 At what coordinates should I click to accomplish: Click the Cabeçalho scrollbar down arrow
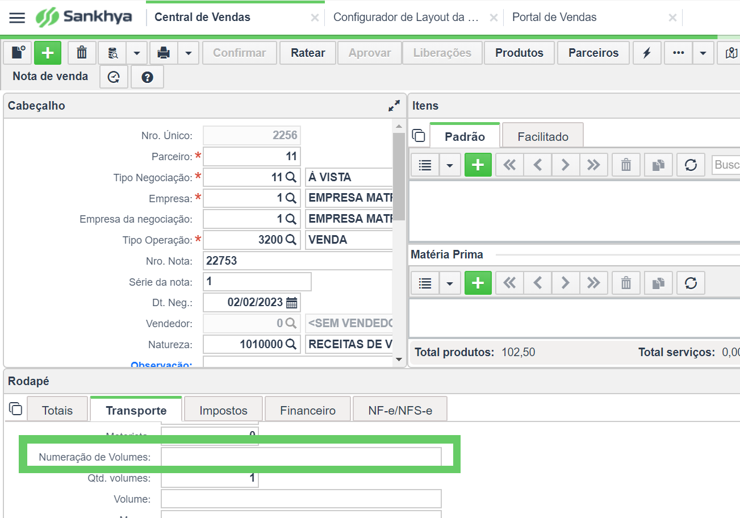click(399, 359)
